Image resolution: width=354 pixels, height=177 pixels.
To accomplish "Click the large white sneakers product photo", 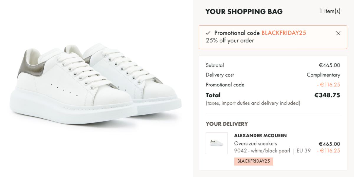I will click(x=95, y=84).
